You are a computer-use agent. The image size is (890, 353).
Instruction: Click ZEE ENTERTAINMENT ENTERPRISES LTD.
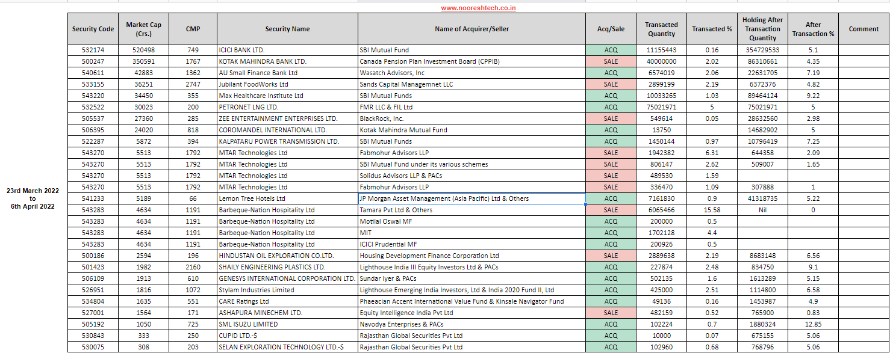[287, 118]
